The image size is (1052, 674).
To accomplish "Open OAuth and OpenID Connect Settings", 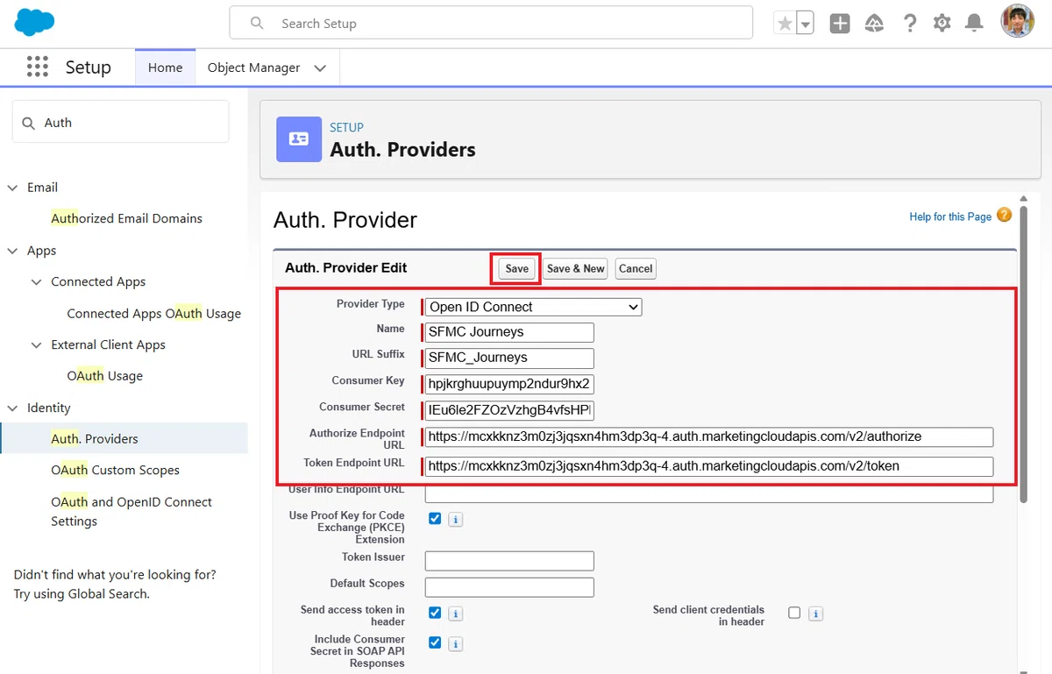I will point(131,511).
